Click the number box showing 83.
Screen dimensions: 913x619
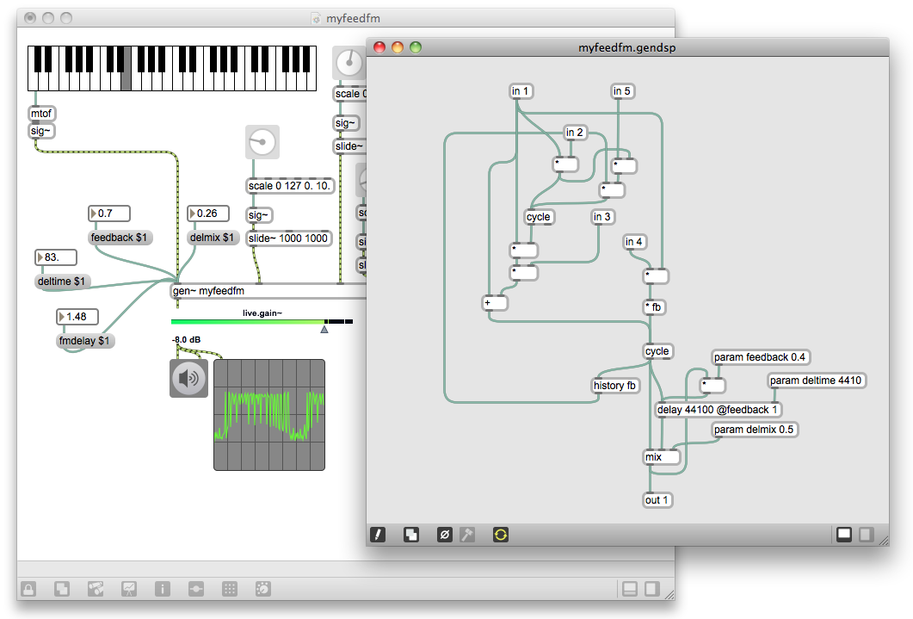(x=55, y=257)
